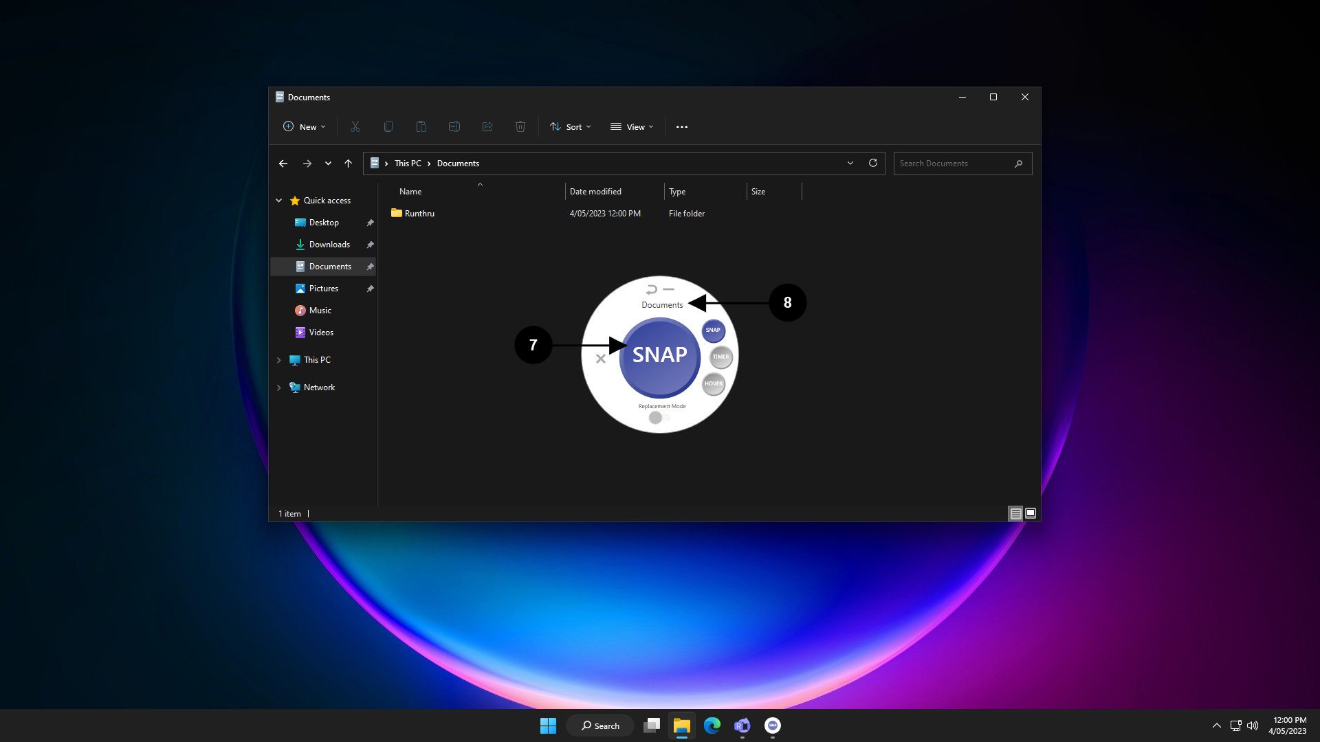This screenshot has height=742, width=1320.
Task: Select Downloads in Quick access
Action: pos(329,245)
